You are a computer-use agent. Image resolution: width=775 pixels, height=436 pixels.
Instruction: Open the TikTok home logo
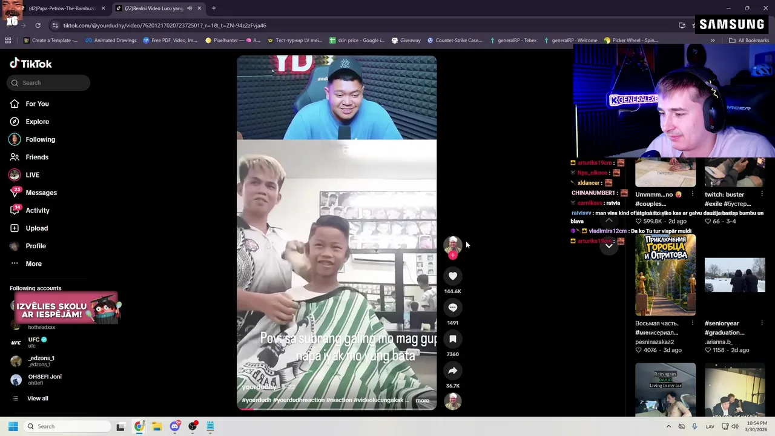[x=30, y=64]
